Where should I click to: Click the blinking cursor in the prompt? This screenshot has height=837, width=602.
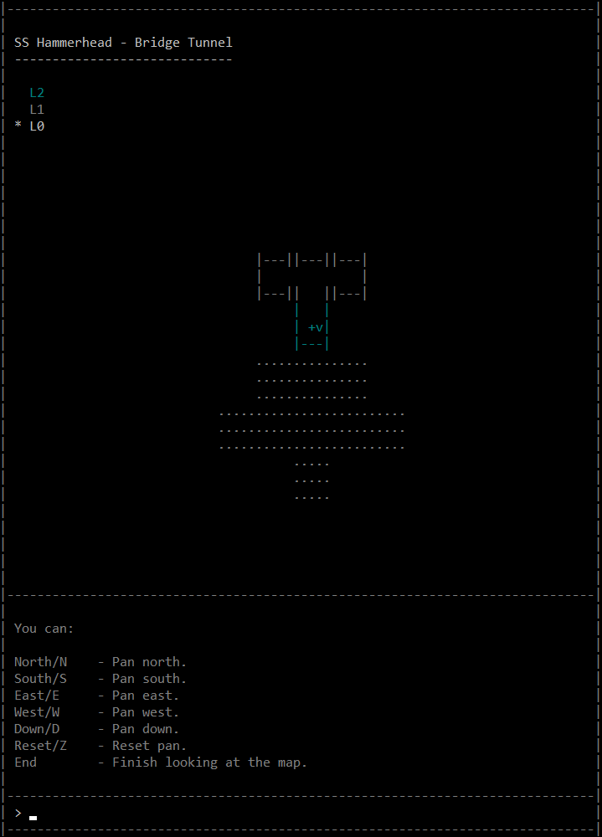click(33, 817)
